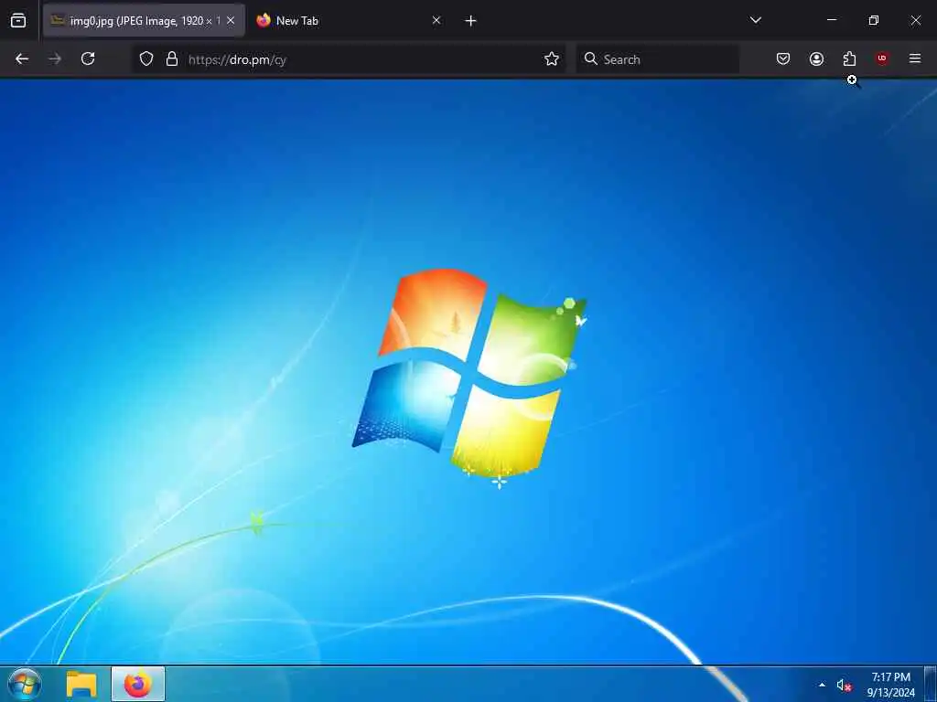Image resolution: width=937 pixels, height=702 pixels.
Task: Reload the current page
Action: [88, 58]
